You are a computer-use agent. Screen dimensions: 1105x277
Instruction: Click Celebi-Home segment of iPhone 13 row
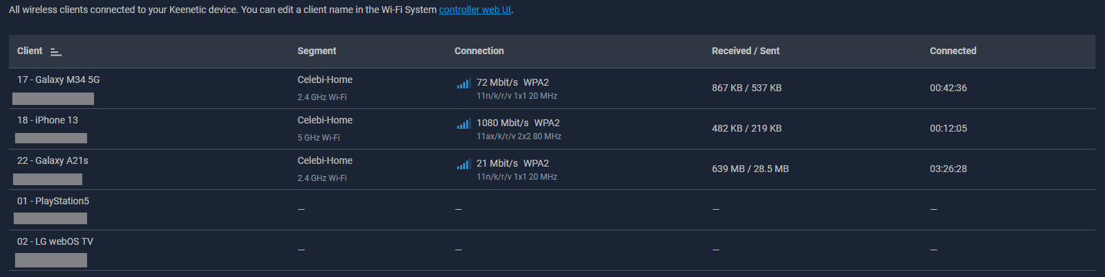click(x=325, y=120)
